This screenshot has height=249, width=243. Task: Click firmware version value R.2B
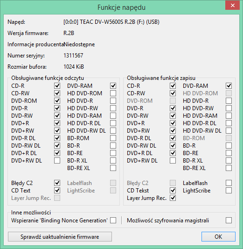coord(69,33)
